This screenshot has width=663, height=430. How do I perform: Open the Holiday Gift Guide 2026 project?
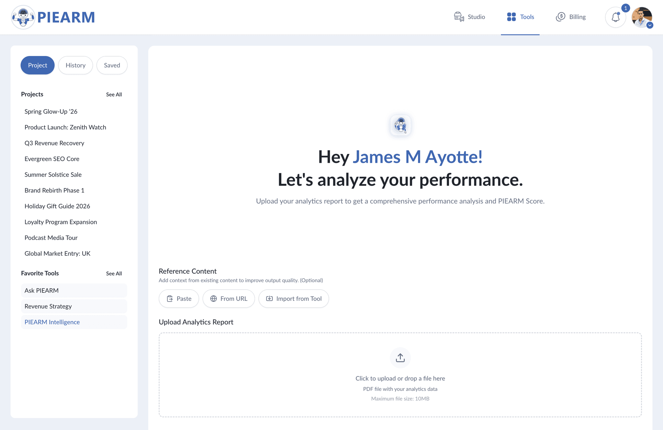click(57, 206)
